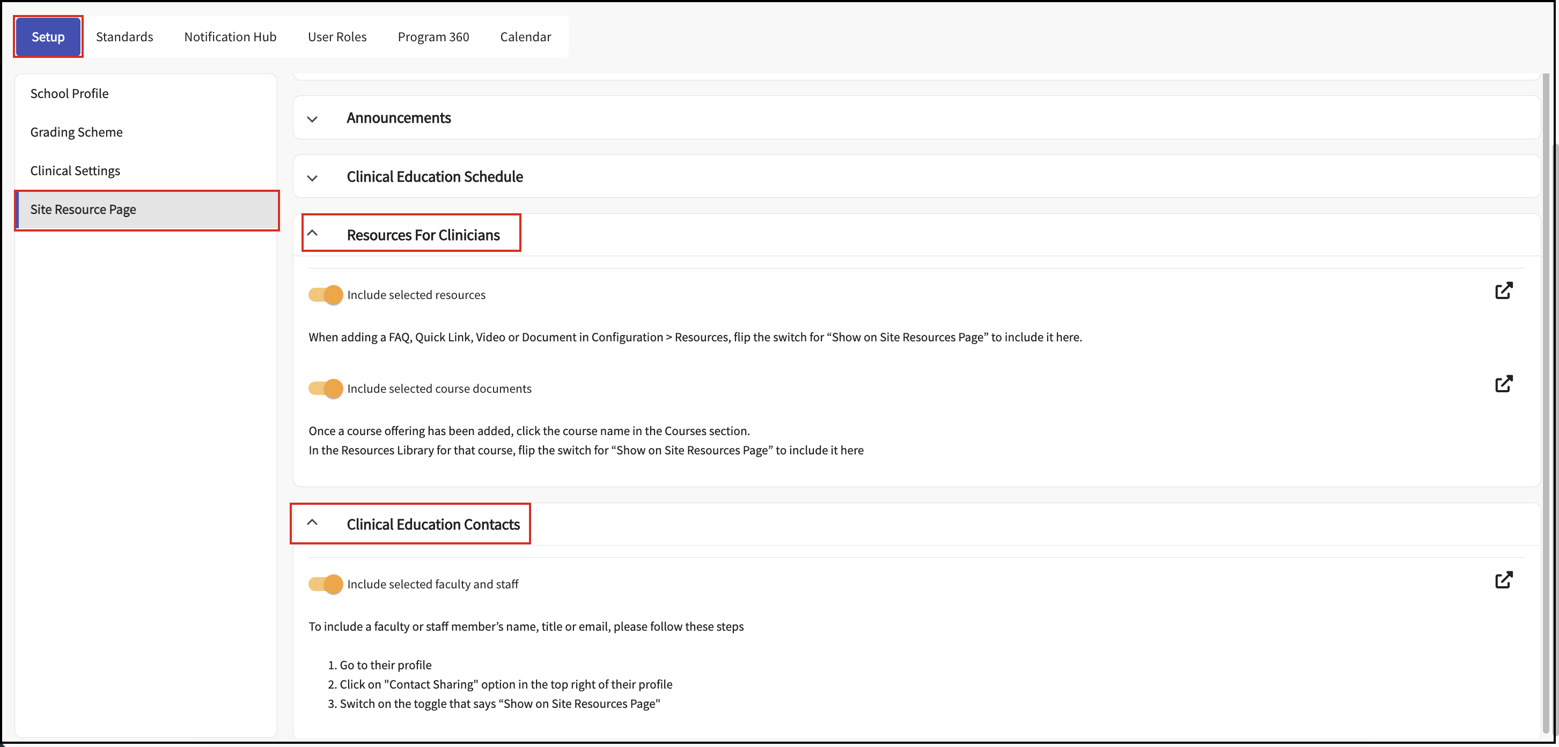Screen dimensions: 1559x747
Task: Switch to the Standards tab
Action: point(124,37)
